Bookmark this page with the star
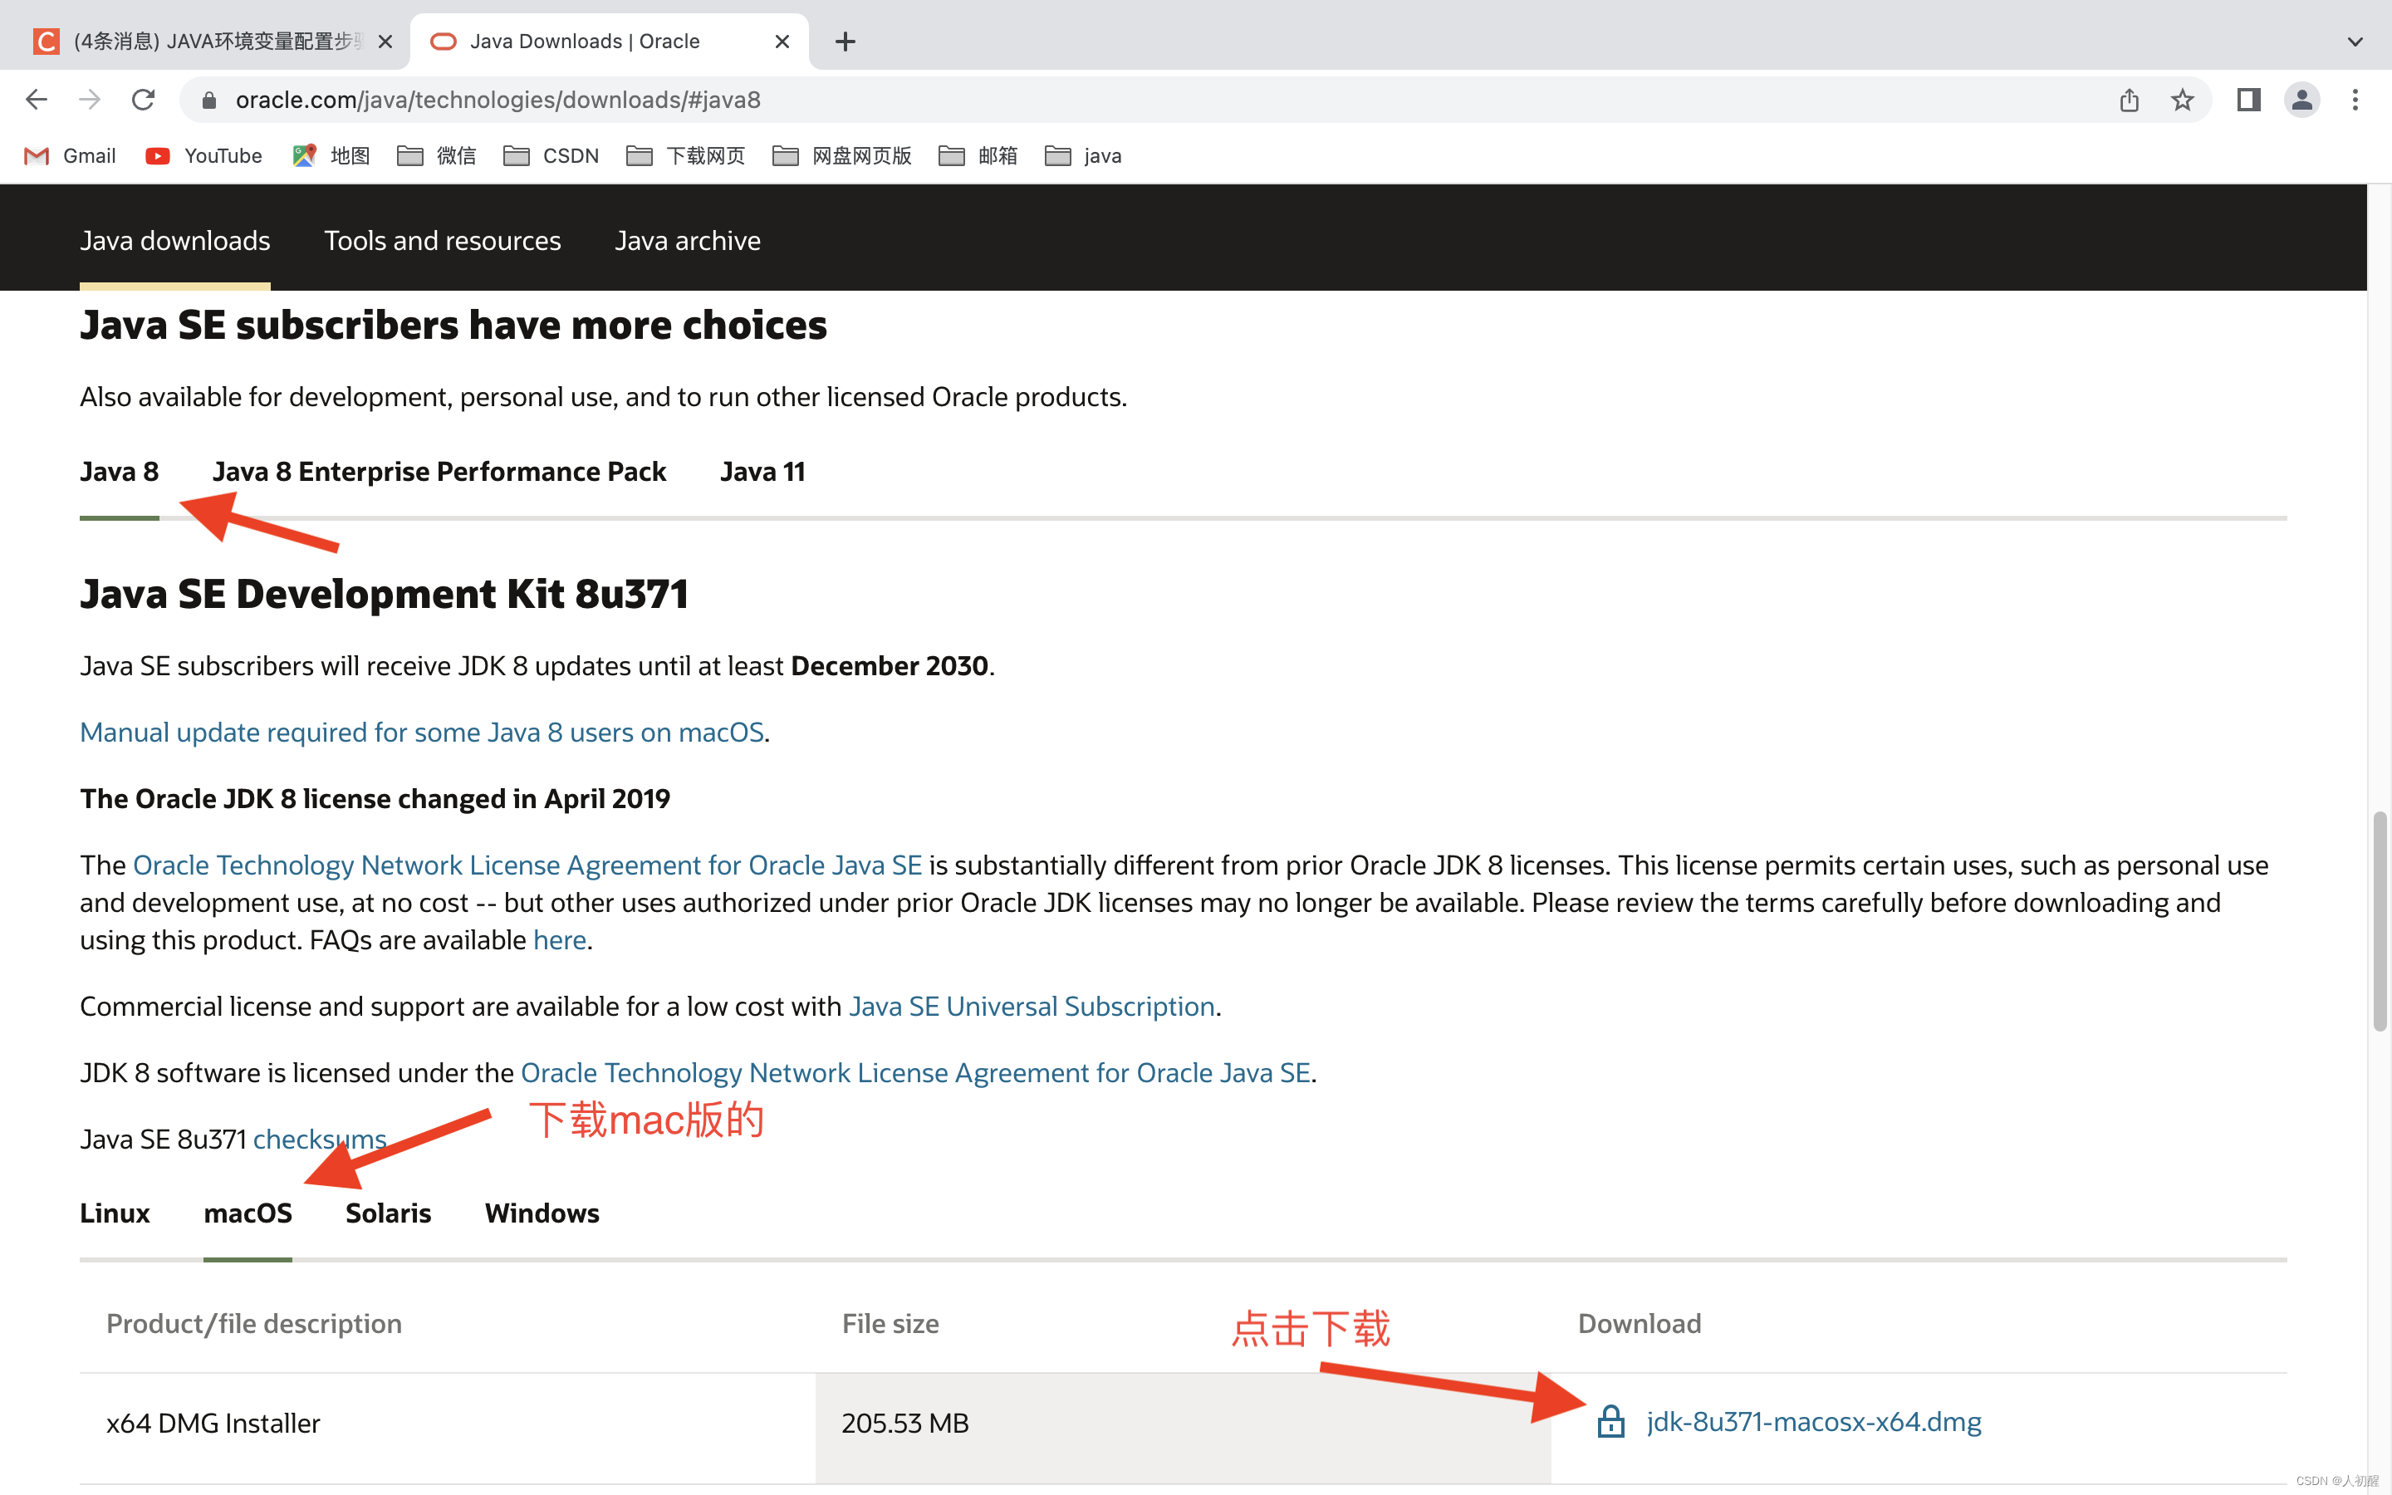The height and width of the screenshot is (1495, 2392). coord(2183,100)
